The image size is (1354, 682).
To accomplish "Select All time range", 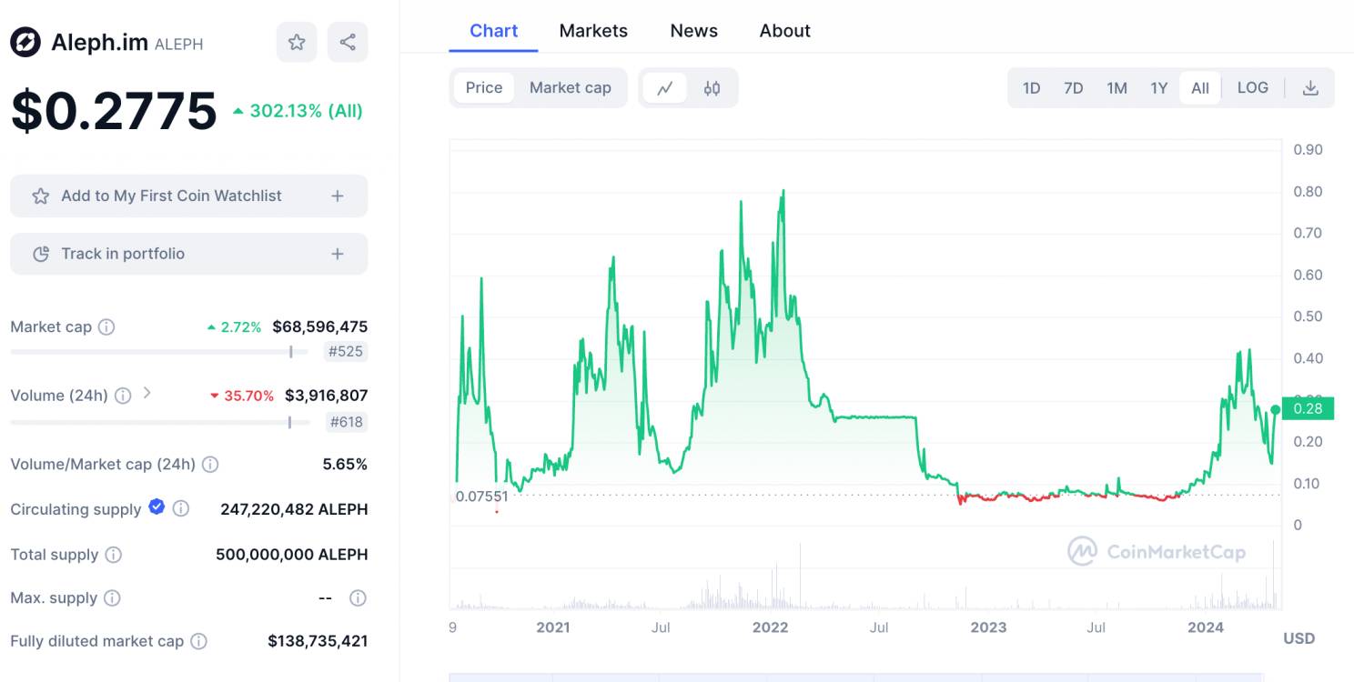I will click(1200, 88).
